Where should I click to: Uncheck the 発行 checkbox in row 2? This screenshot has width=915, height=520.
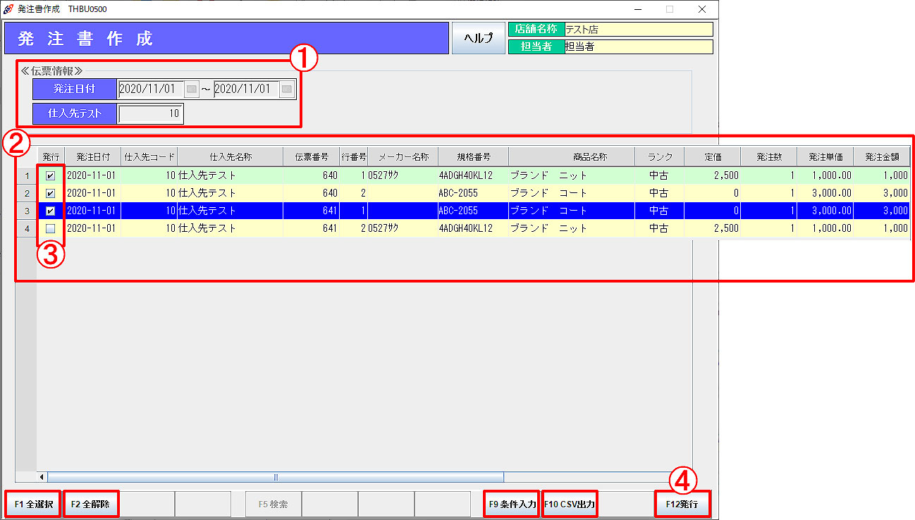(50, 193)
